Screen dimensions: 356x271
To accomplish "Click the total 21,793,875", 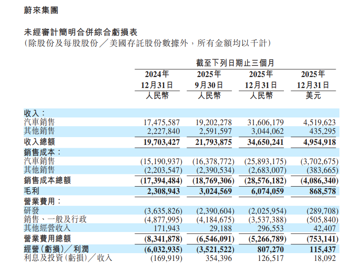I will (x=214, y=142).
